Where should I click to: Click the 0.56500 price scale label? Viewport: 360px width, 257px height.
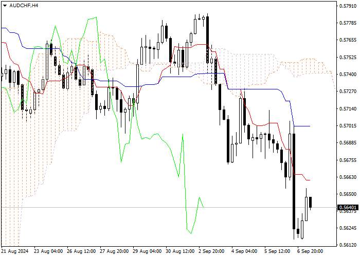click(348, 194)
